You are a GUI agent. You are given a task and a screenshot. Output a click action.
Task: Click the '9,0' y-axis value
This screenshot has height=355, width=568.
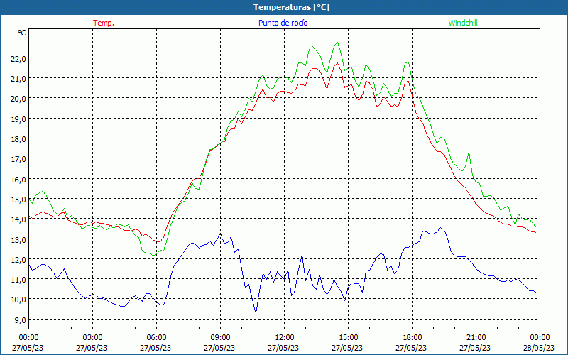[x=20, y=319]
